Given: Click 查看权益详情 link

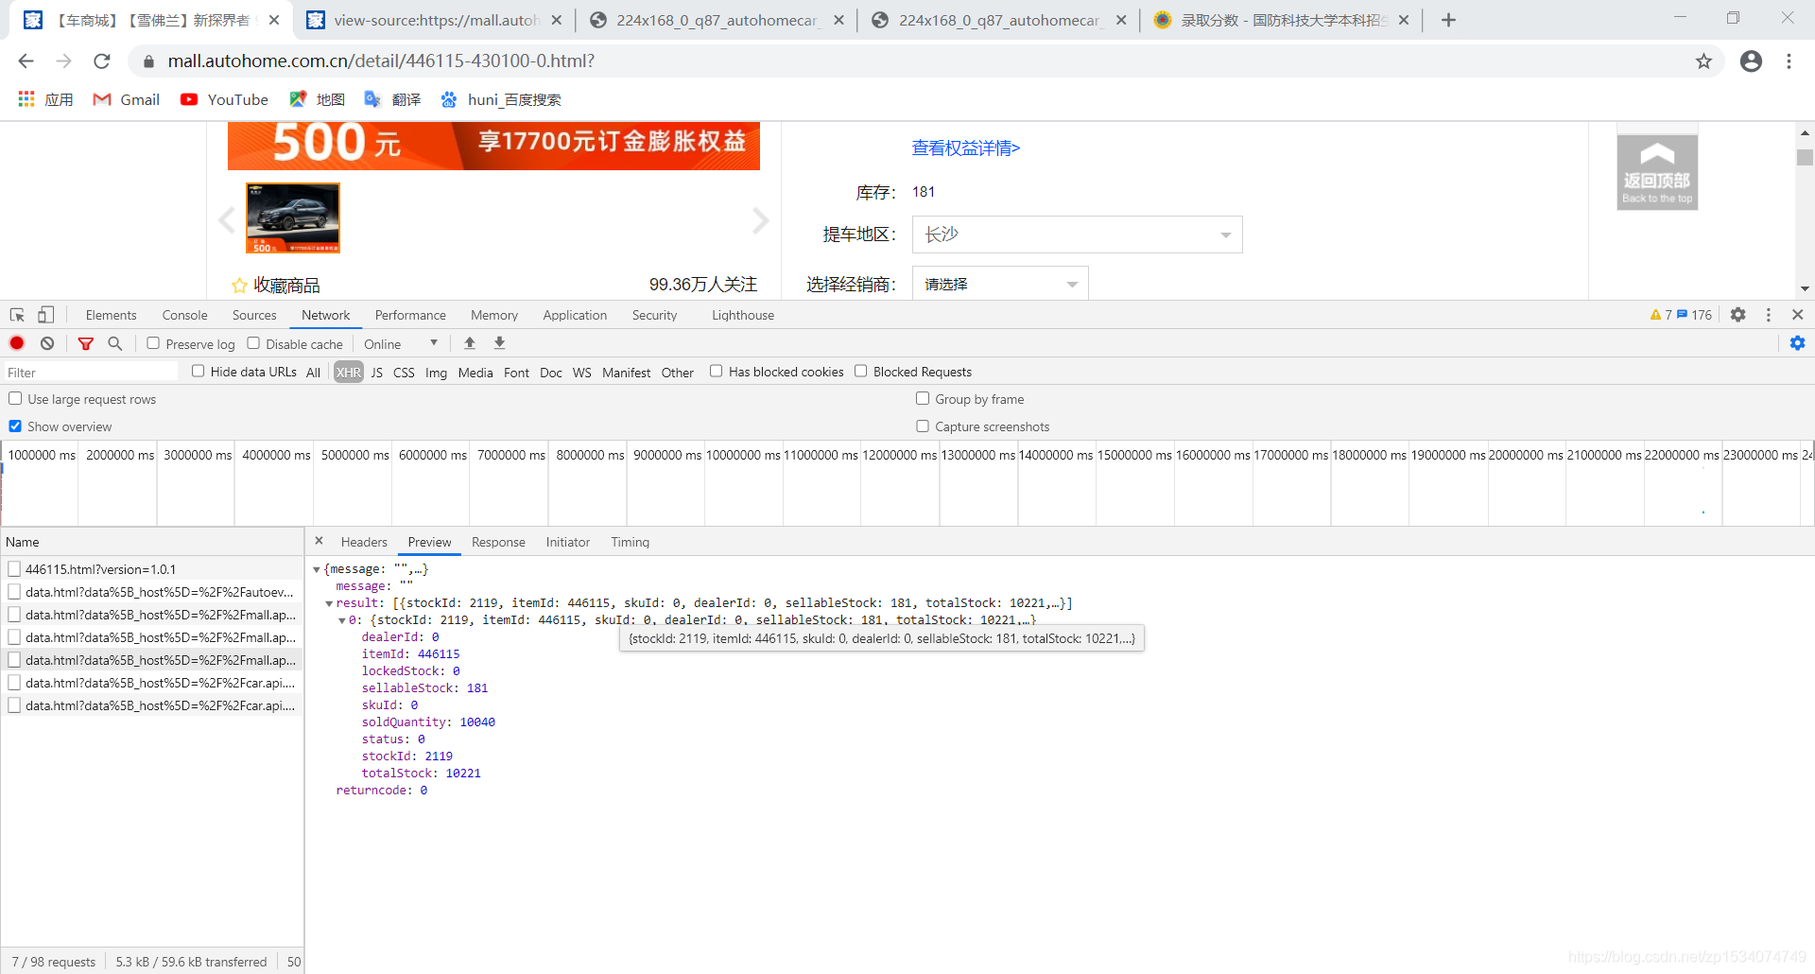Looking at the screenshot, I should click(x=965, y=148).
